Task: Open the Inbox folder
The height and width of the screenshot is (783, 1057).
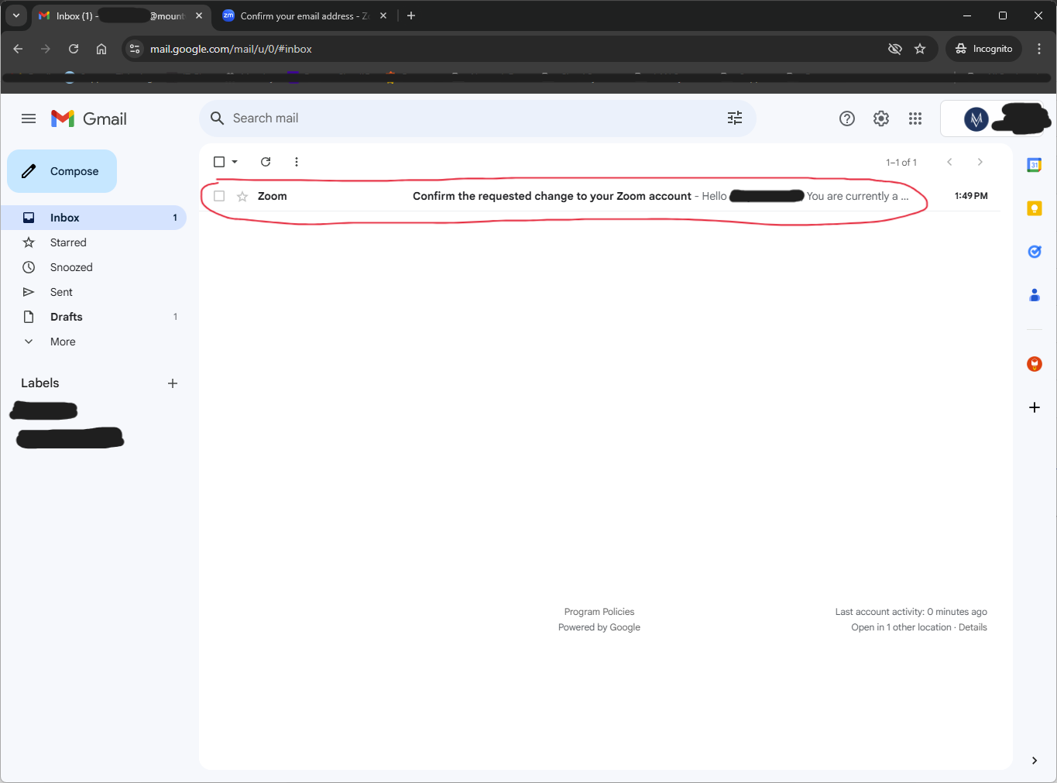Action: pos(93,218)
